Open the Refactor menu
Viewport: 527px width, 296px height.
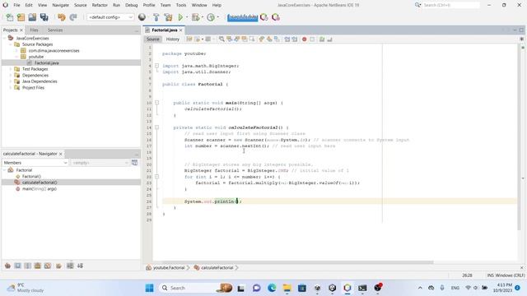click(x=100, y=5)
